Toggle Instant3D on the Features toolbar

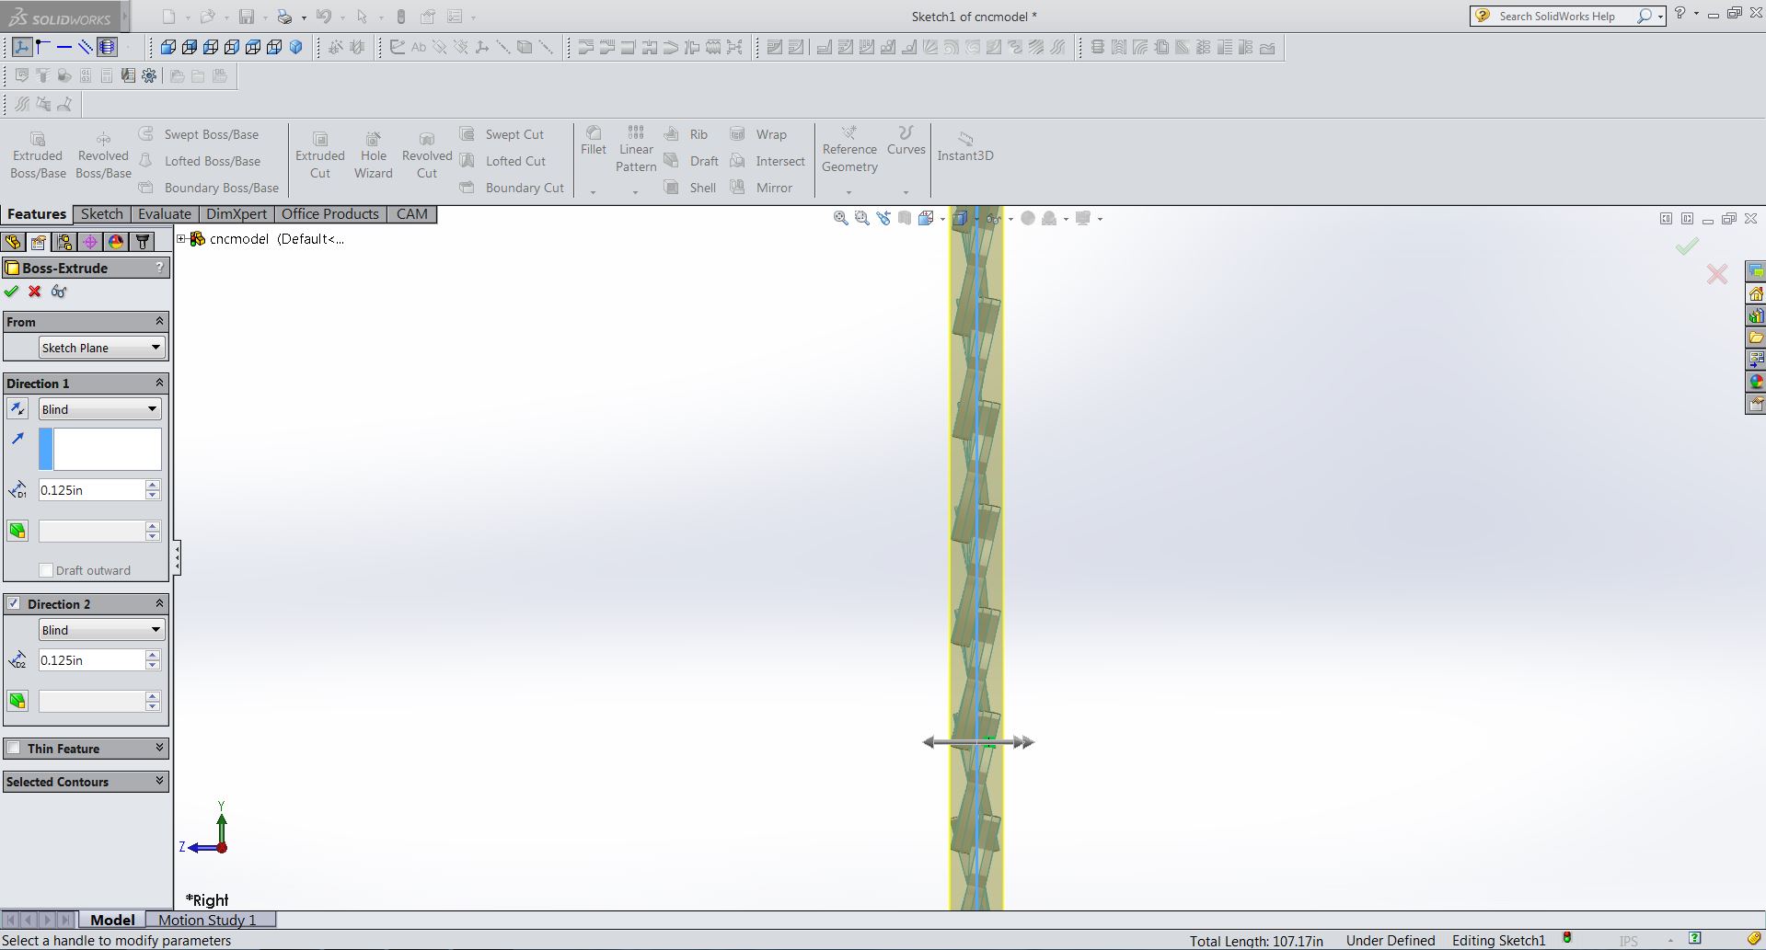pos(964,147)
